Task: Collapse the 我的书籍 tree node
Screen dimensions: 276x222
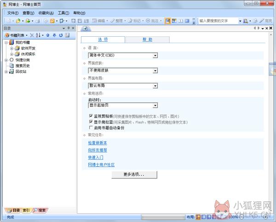Action: [x=6, y=43]
